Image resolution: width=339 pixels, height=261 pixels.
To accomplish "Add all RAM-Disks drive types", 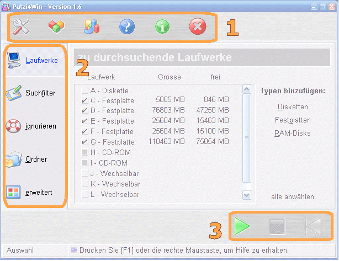I will pos(293,133).
